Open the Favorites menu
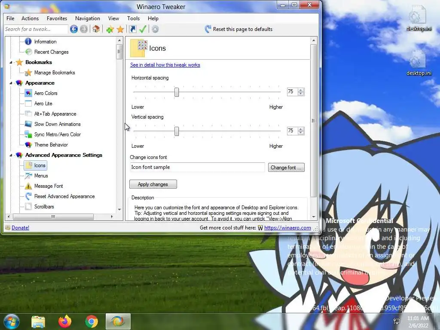 point(57,18)
